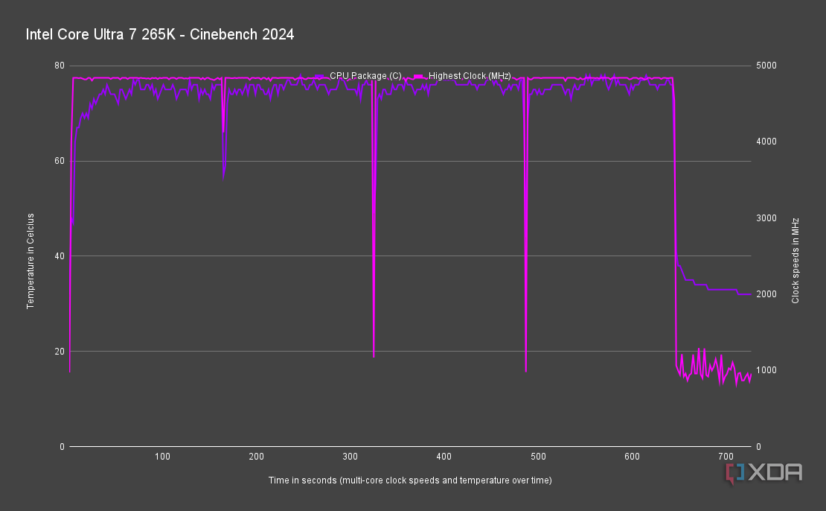The image size is (826, 511).
Task: Click the purple CPU Package legend swatch
Action: pos(319,77)
